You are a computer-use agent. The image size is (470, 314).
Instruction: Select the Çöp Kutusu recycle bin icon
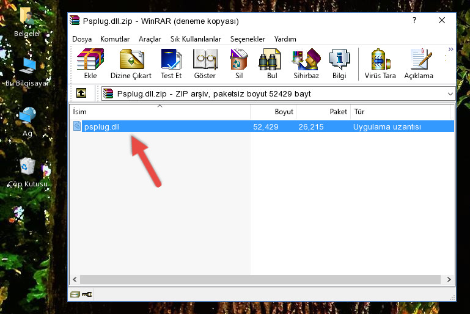[x=28, y=173]
